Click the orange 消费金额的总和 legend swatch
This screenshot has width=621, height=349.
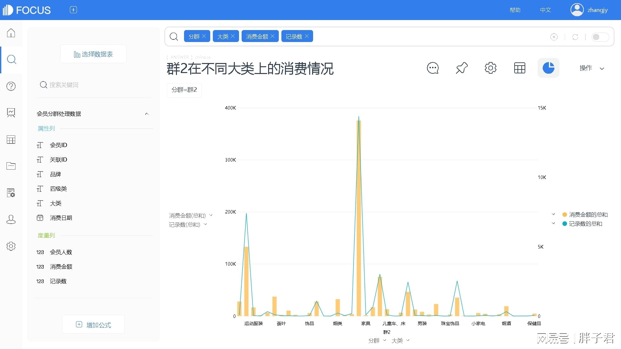(x=565, y=215)
